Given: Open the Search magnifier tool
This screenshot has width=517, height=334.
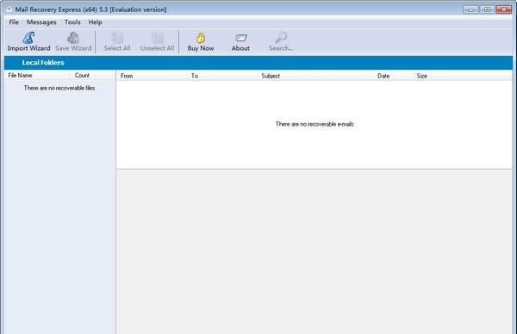Looking at the screenshot, I should click(281, 42).
